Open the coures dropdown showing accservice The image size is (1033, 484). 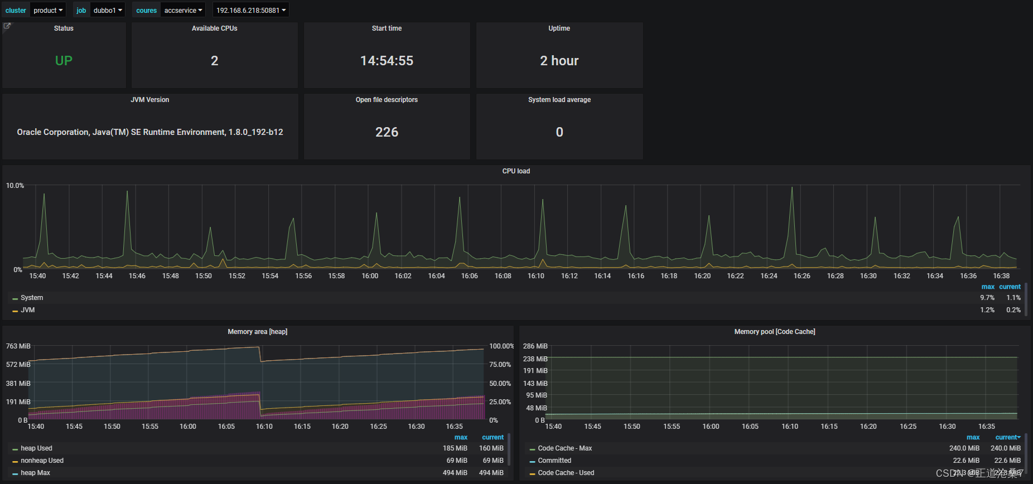pos(183,10)
